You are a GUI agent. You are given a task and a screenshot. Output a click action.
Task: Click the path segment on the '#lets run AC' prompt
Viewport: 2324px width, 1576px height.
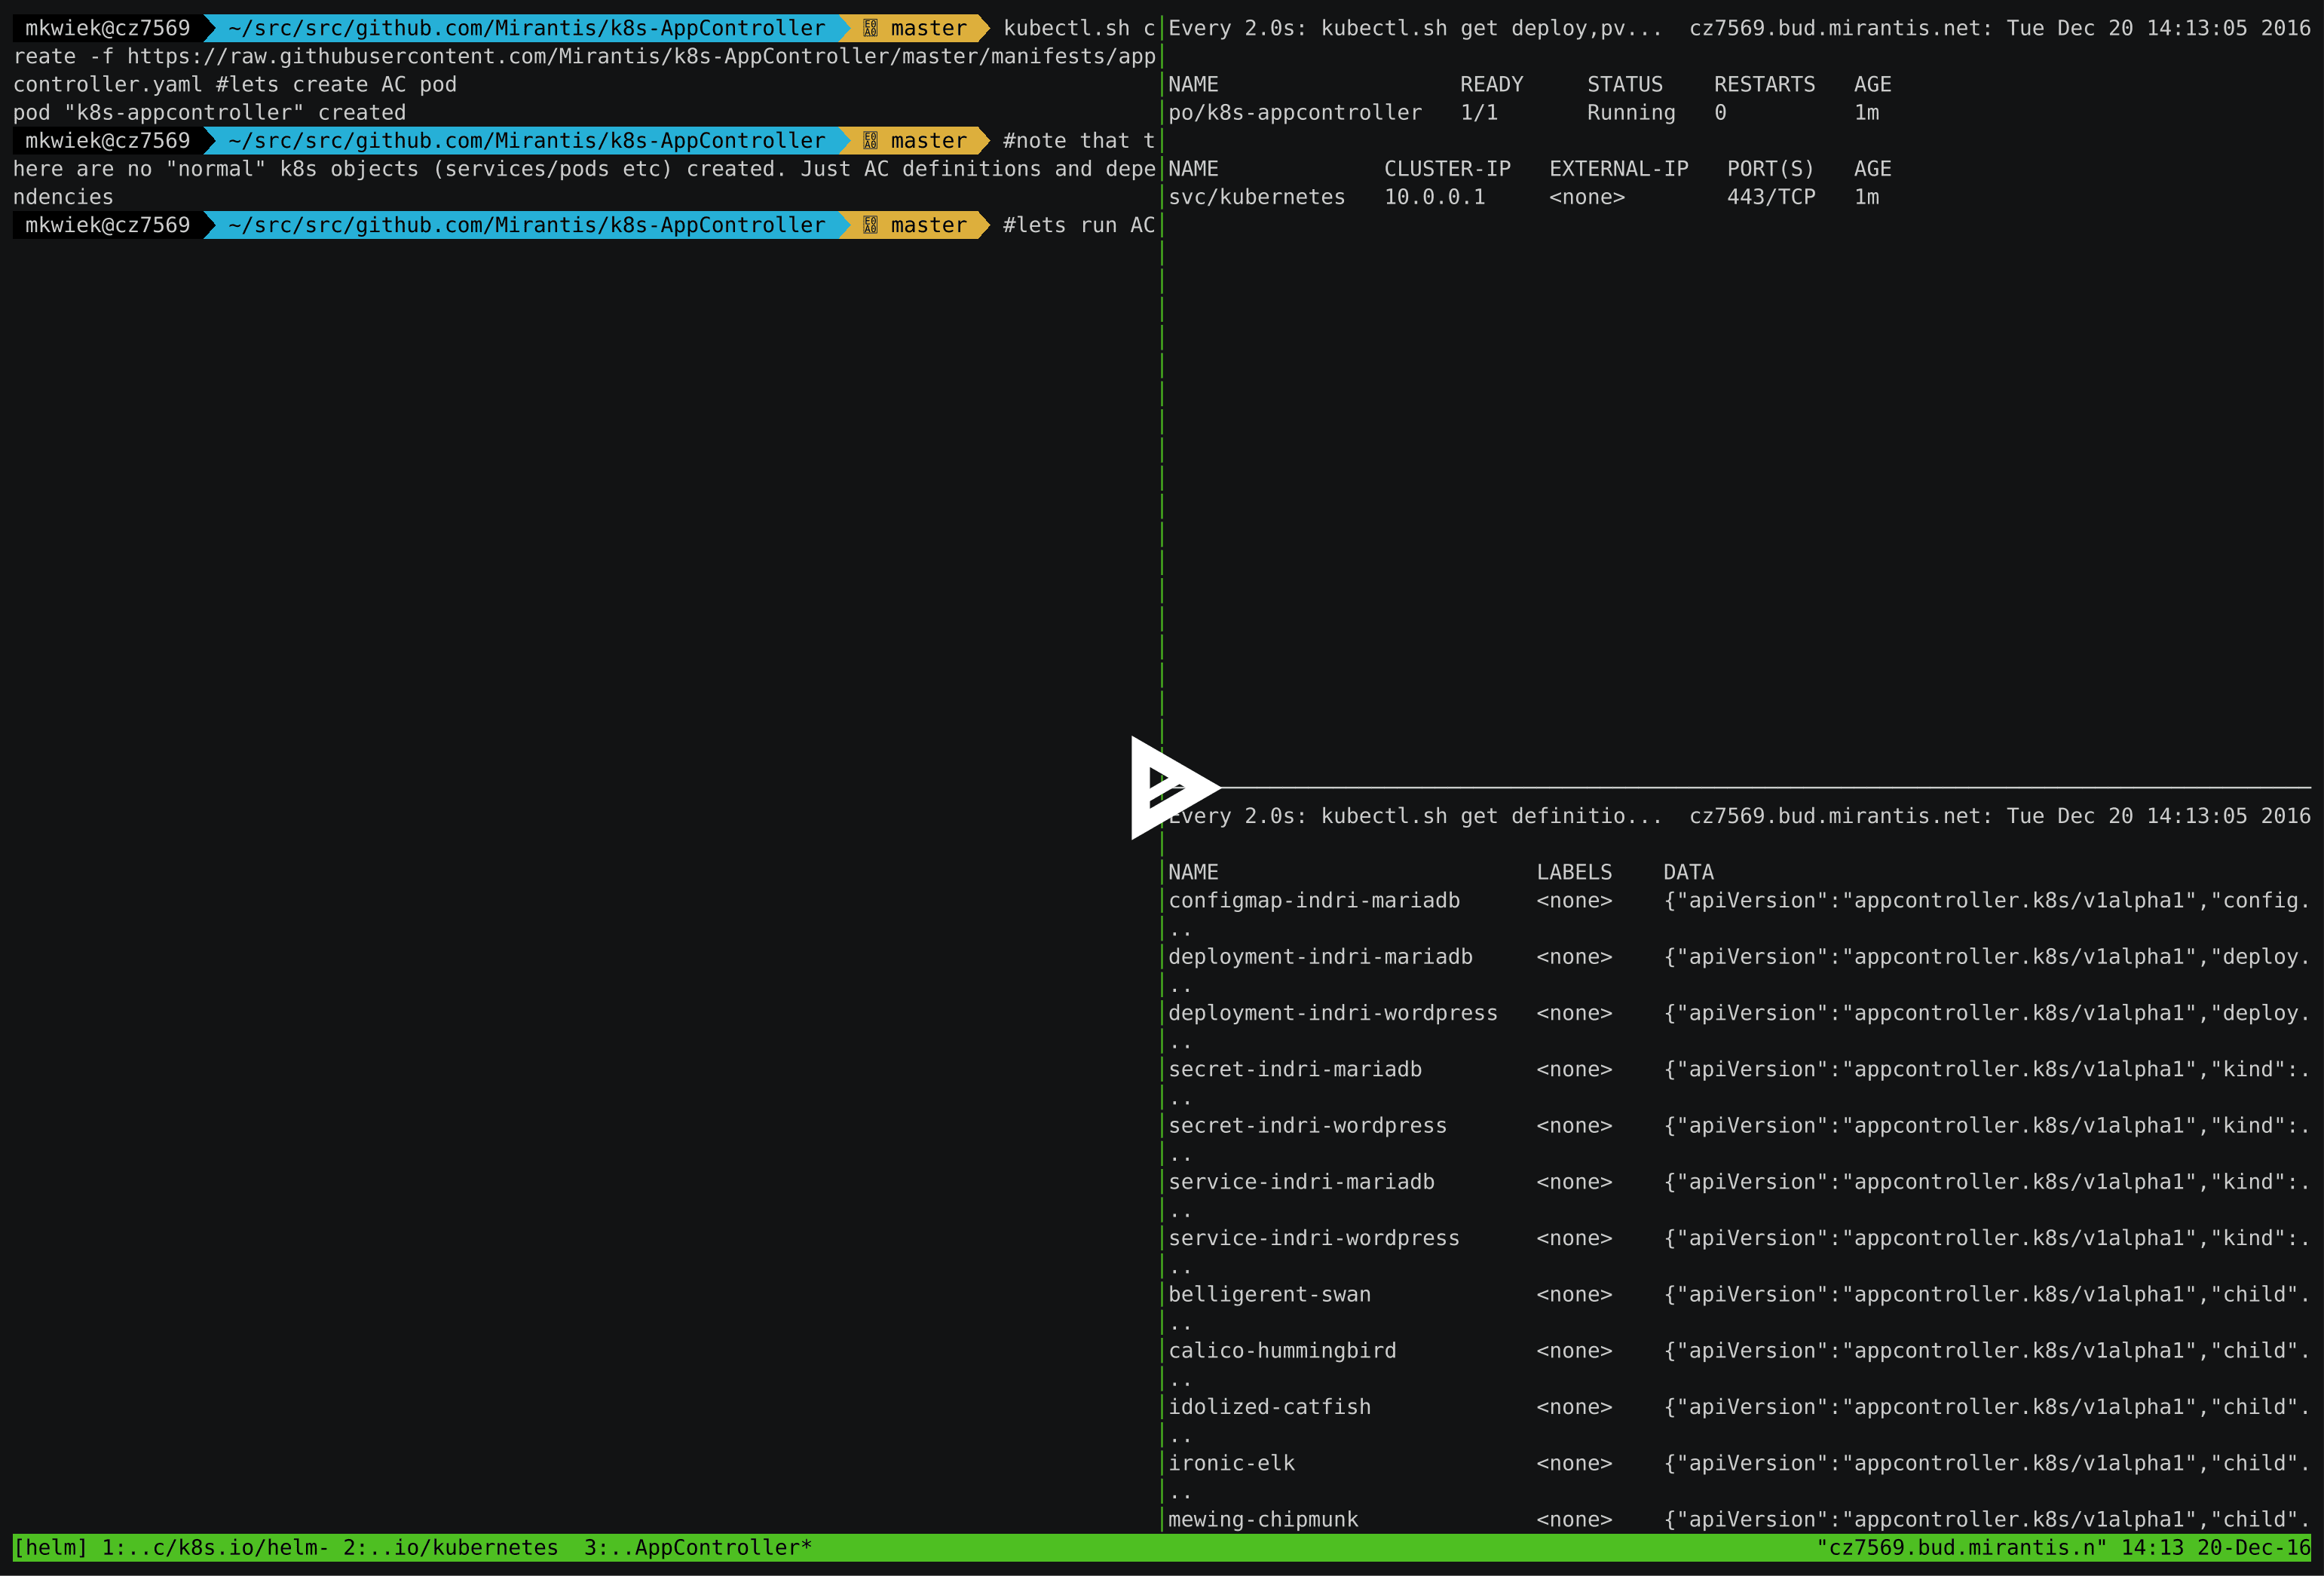pos(527,225)
